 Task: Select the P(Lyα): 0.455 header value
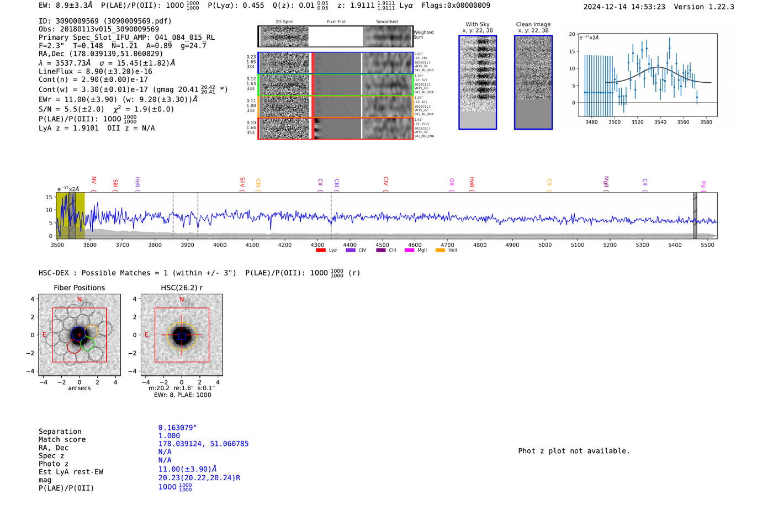[236, 6]
